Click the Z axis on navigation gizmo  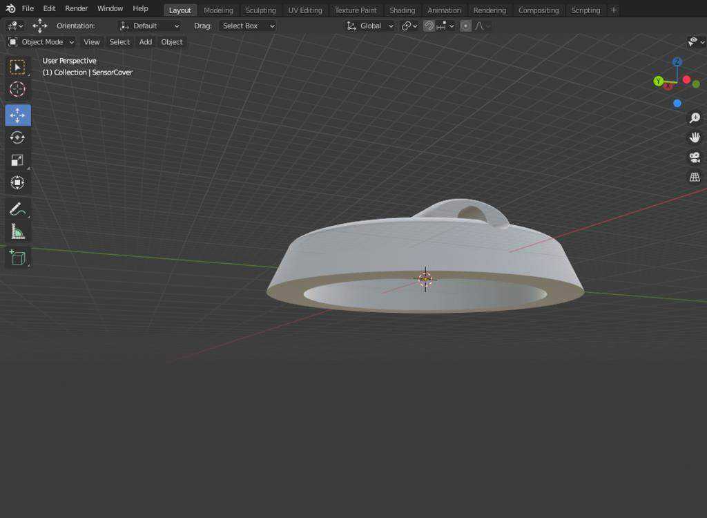pyautogui.click(x=677, y=62)
